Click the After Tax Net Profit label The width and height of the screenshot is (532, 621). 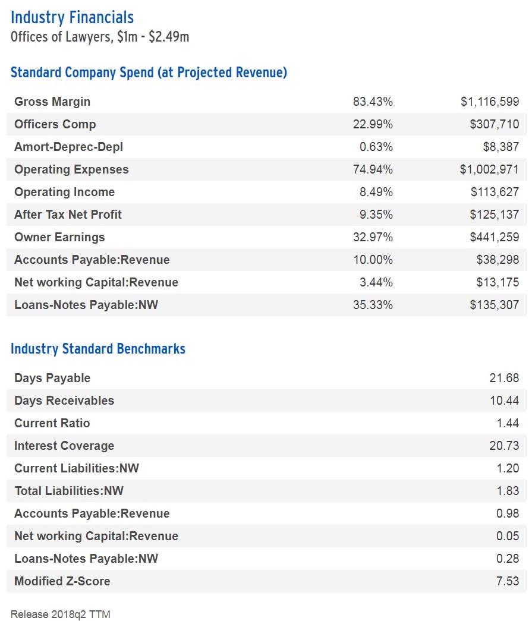click(68, 215)
